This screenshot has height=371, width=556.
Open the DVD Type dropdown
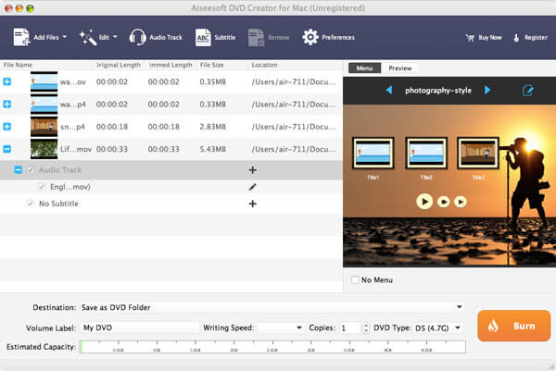click(x=438, y=328)
